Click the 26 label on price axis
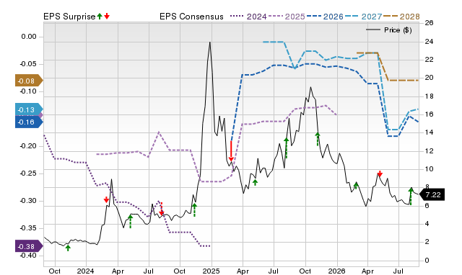The image size is (462, 275). 430,23
